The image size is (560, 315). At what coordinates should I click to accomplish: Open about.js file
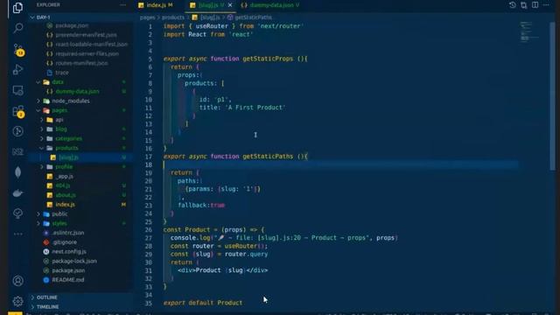tap(66, 195)
